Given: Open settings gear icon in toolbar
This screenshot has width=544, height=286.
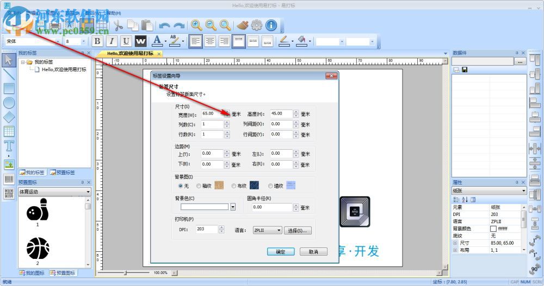Looking at the screenshot, I should coord(257,25).
